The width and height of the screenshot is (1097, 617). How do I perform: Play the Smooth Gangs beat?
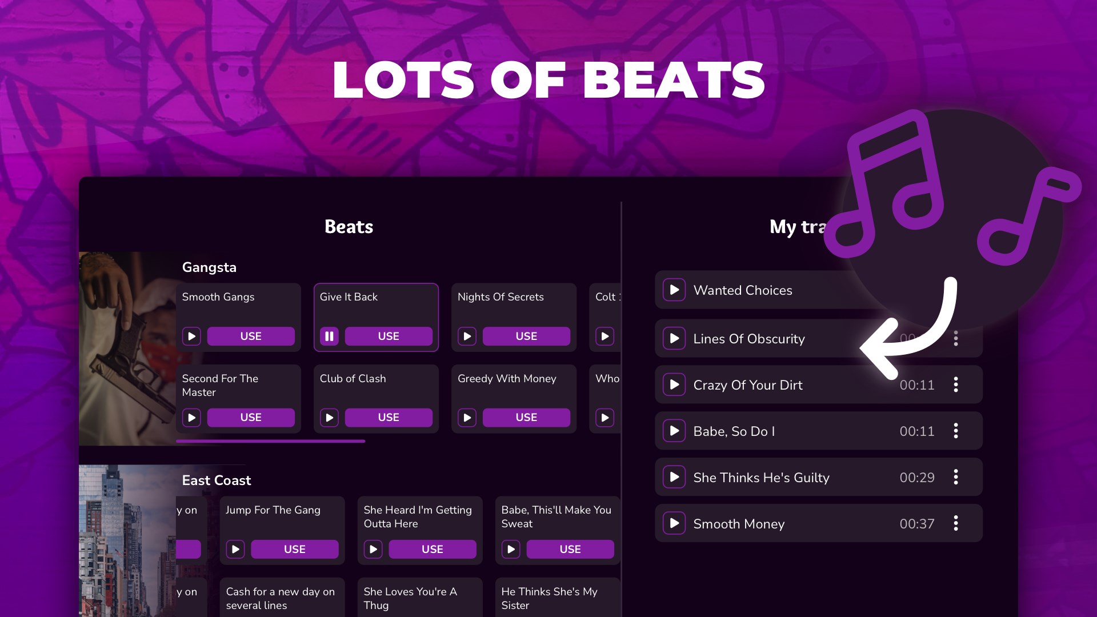191,336
